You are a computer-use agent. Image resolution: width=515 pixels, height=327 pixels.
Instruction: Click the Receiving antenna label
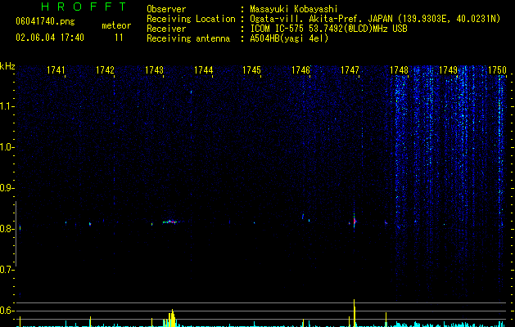tap(188, 38)
